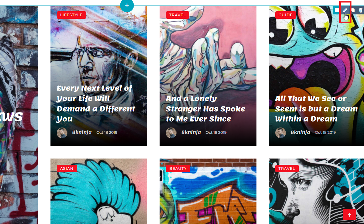Click the TRAVEL tag on the hand mural post
Screen dimensions: 364x224
click(177, 15)
